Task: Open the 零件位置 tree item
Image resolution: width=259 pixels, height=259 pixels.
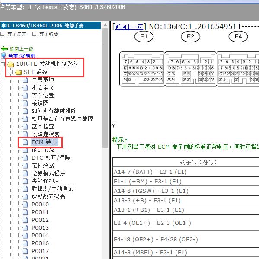Action: [43, 95]
